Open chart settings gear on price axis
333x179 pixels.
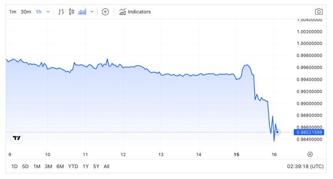310,154
